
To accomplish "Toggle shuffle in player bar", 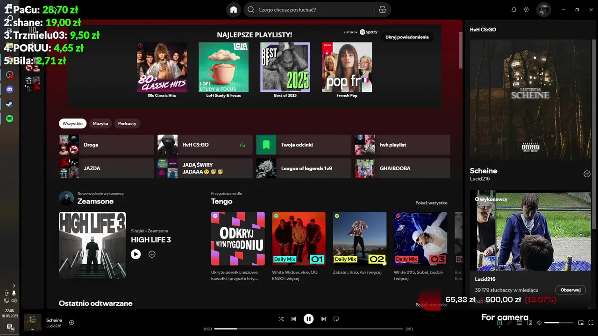I will tap(281, 319).
